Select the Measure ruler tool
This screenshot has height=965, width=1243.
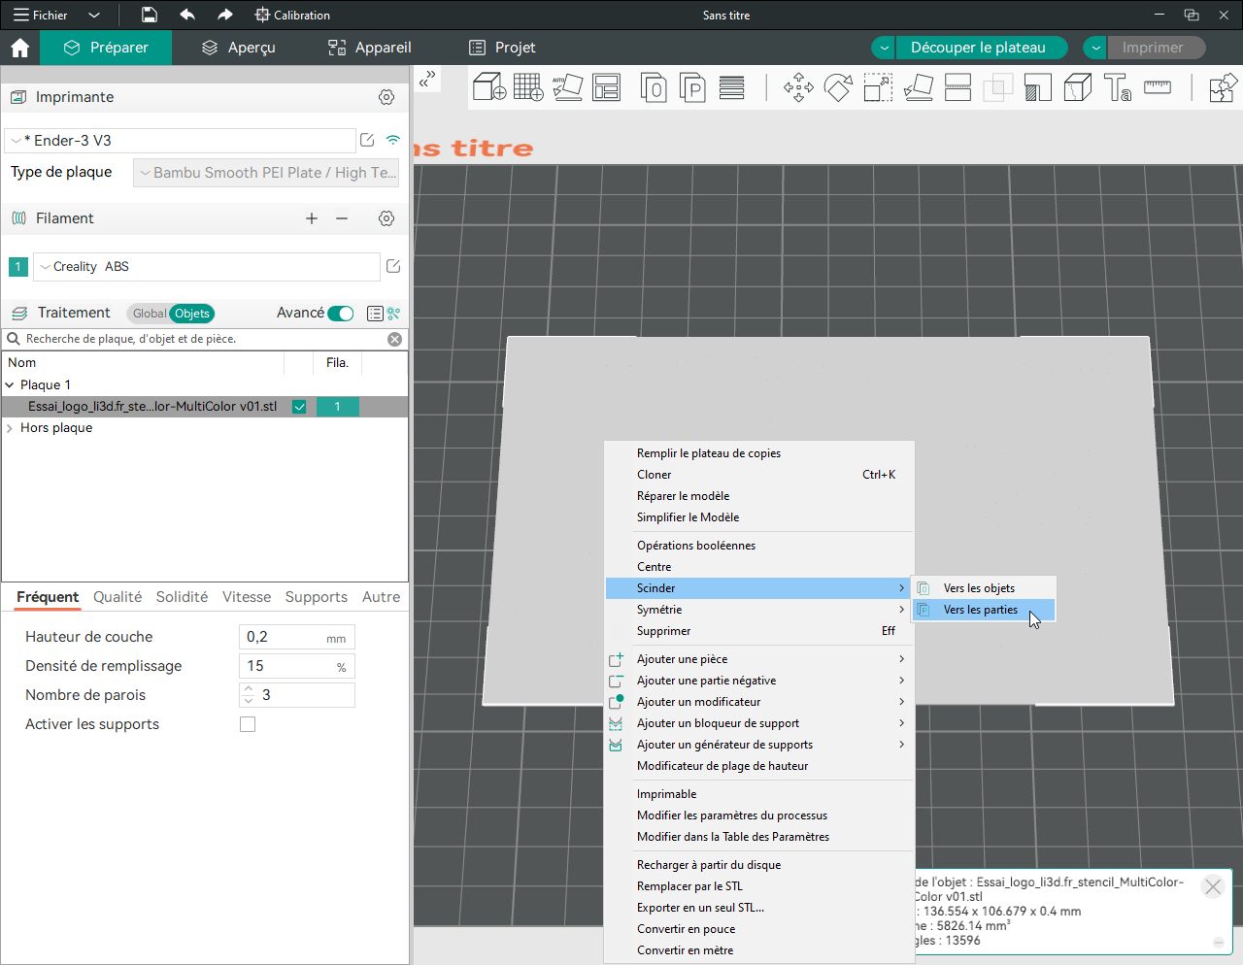pyautogui.click(x=1157, y=87)
